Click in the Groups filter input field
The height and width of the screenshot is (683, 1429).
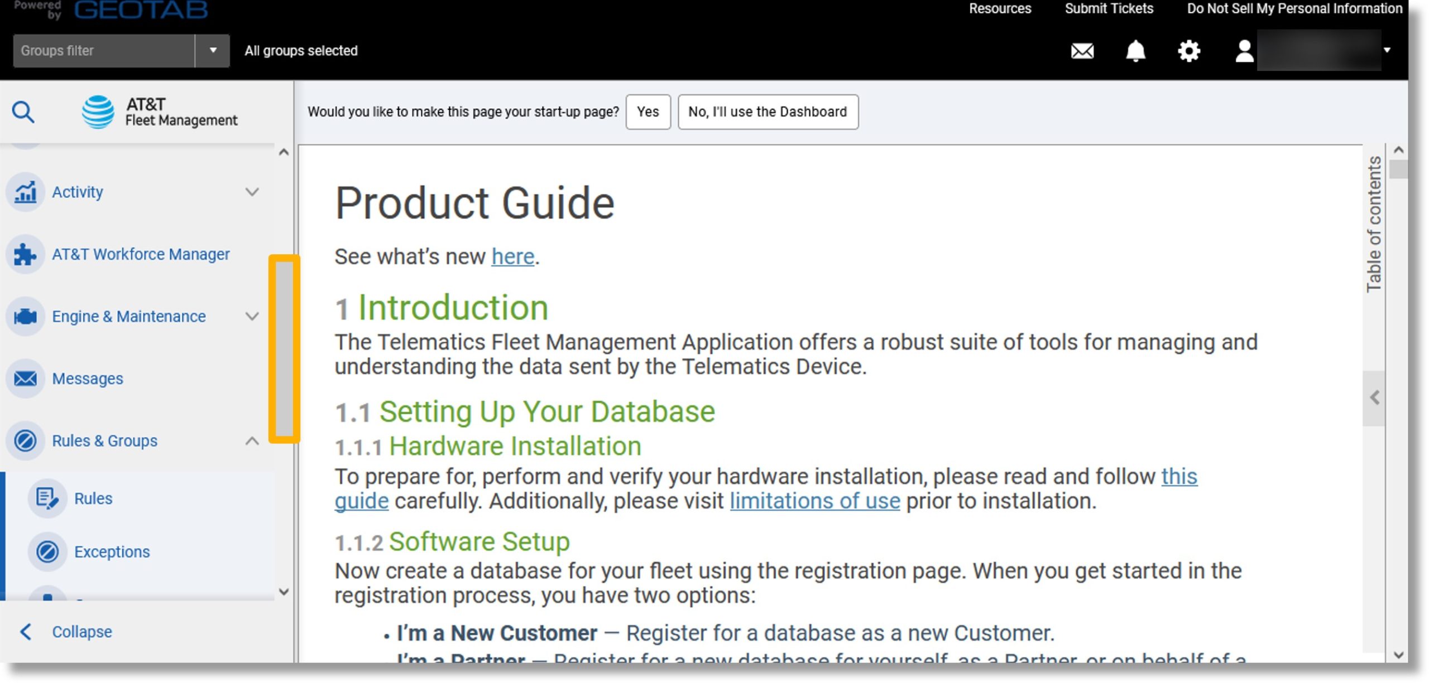tap(104, 51)
